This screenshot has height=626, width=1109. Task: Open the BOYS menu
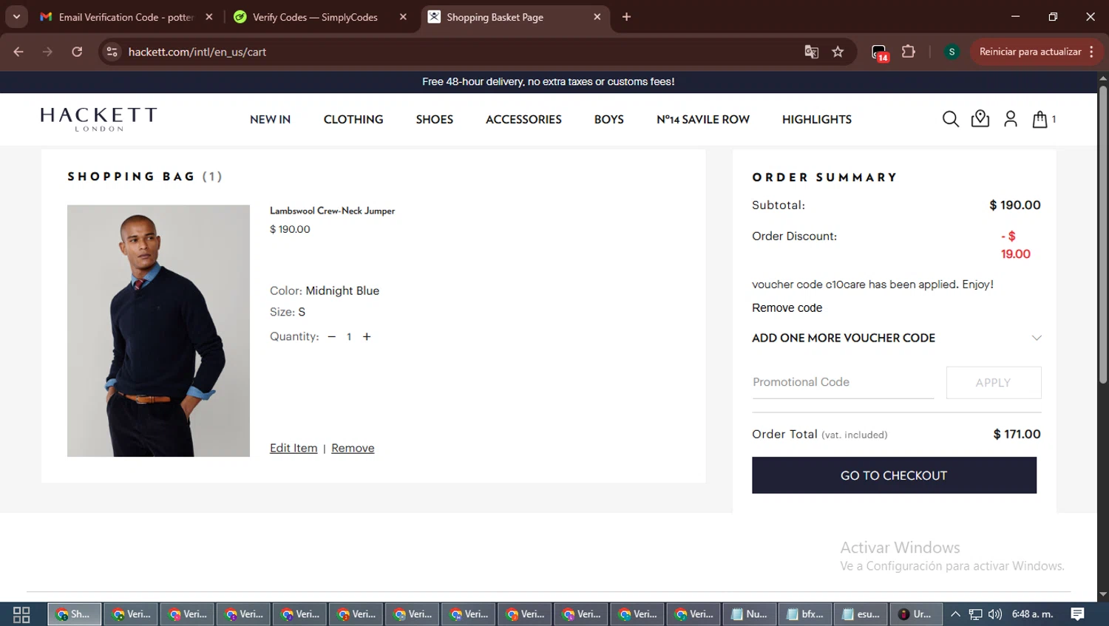click(x=609, y=119)
